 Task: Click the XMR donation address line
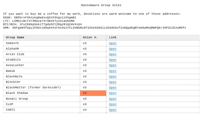pos(95,28)
